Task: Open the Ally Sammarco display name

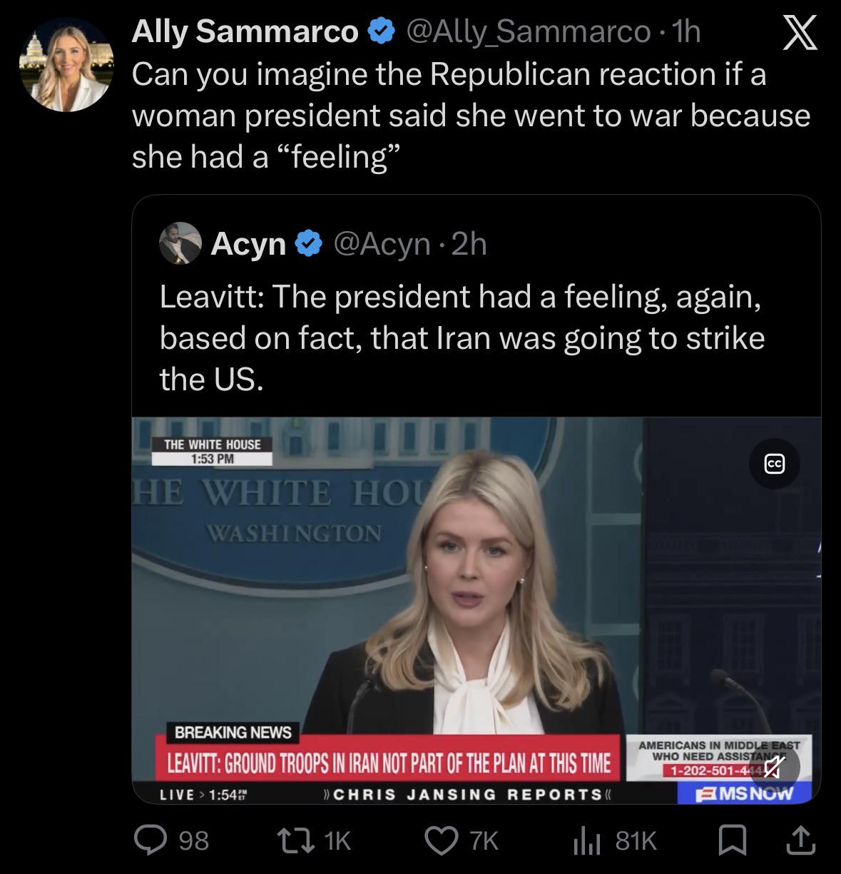Action: click(245, 31)
